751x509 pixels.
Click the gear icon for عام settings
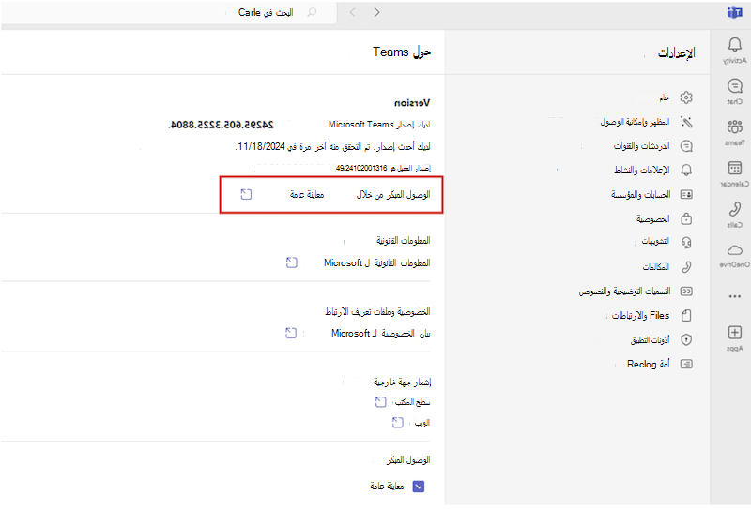pos(686,97)
